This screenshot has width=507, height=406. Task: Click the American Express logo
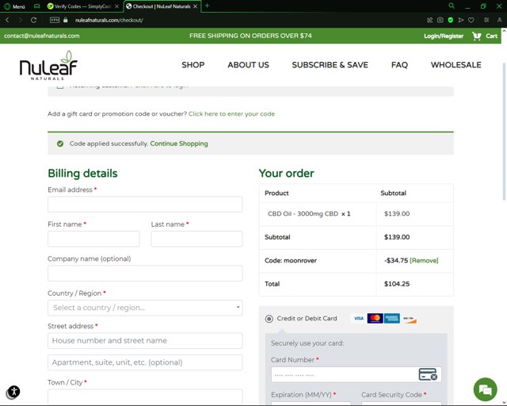click(392, 318)
